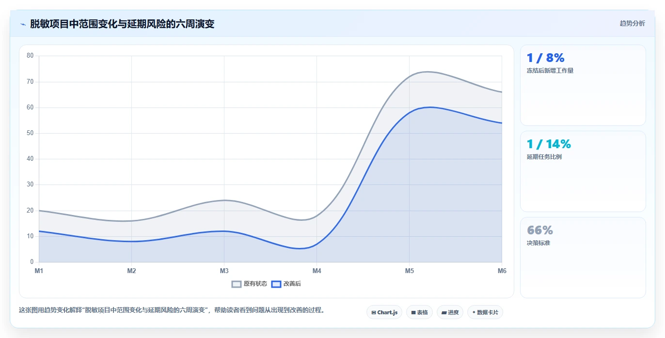Toggle the 原有状态 legend item
The width and height of the screenshot is (665, 338).
[x=249, y=284]
